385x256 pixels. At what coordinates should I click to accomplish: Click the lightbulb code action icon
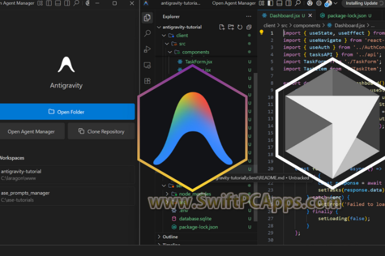coord(261,32)
